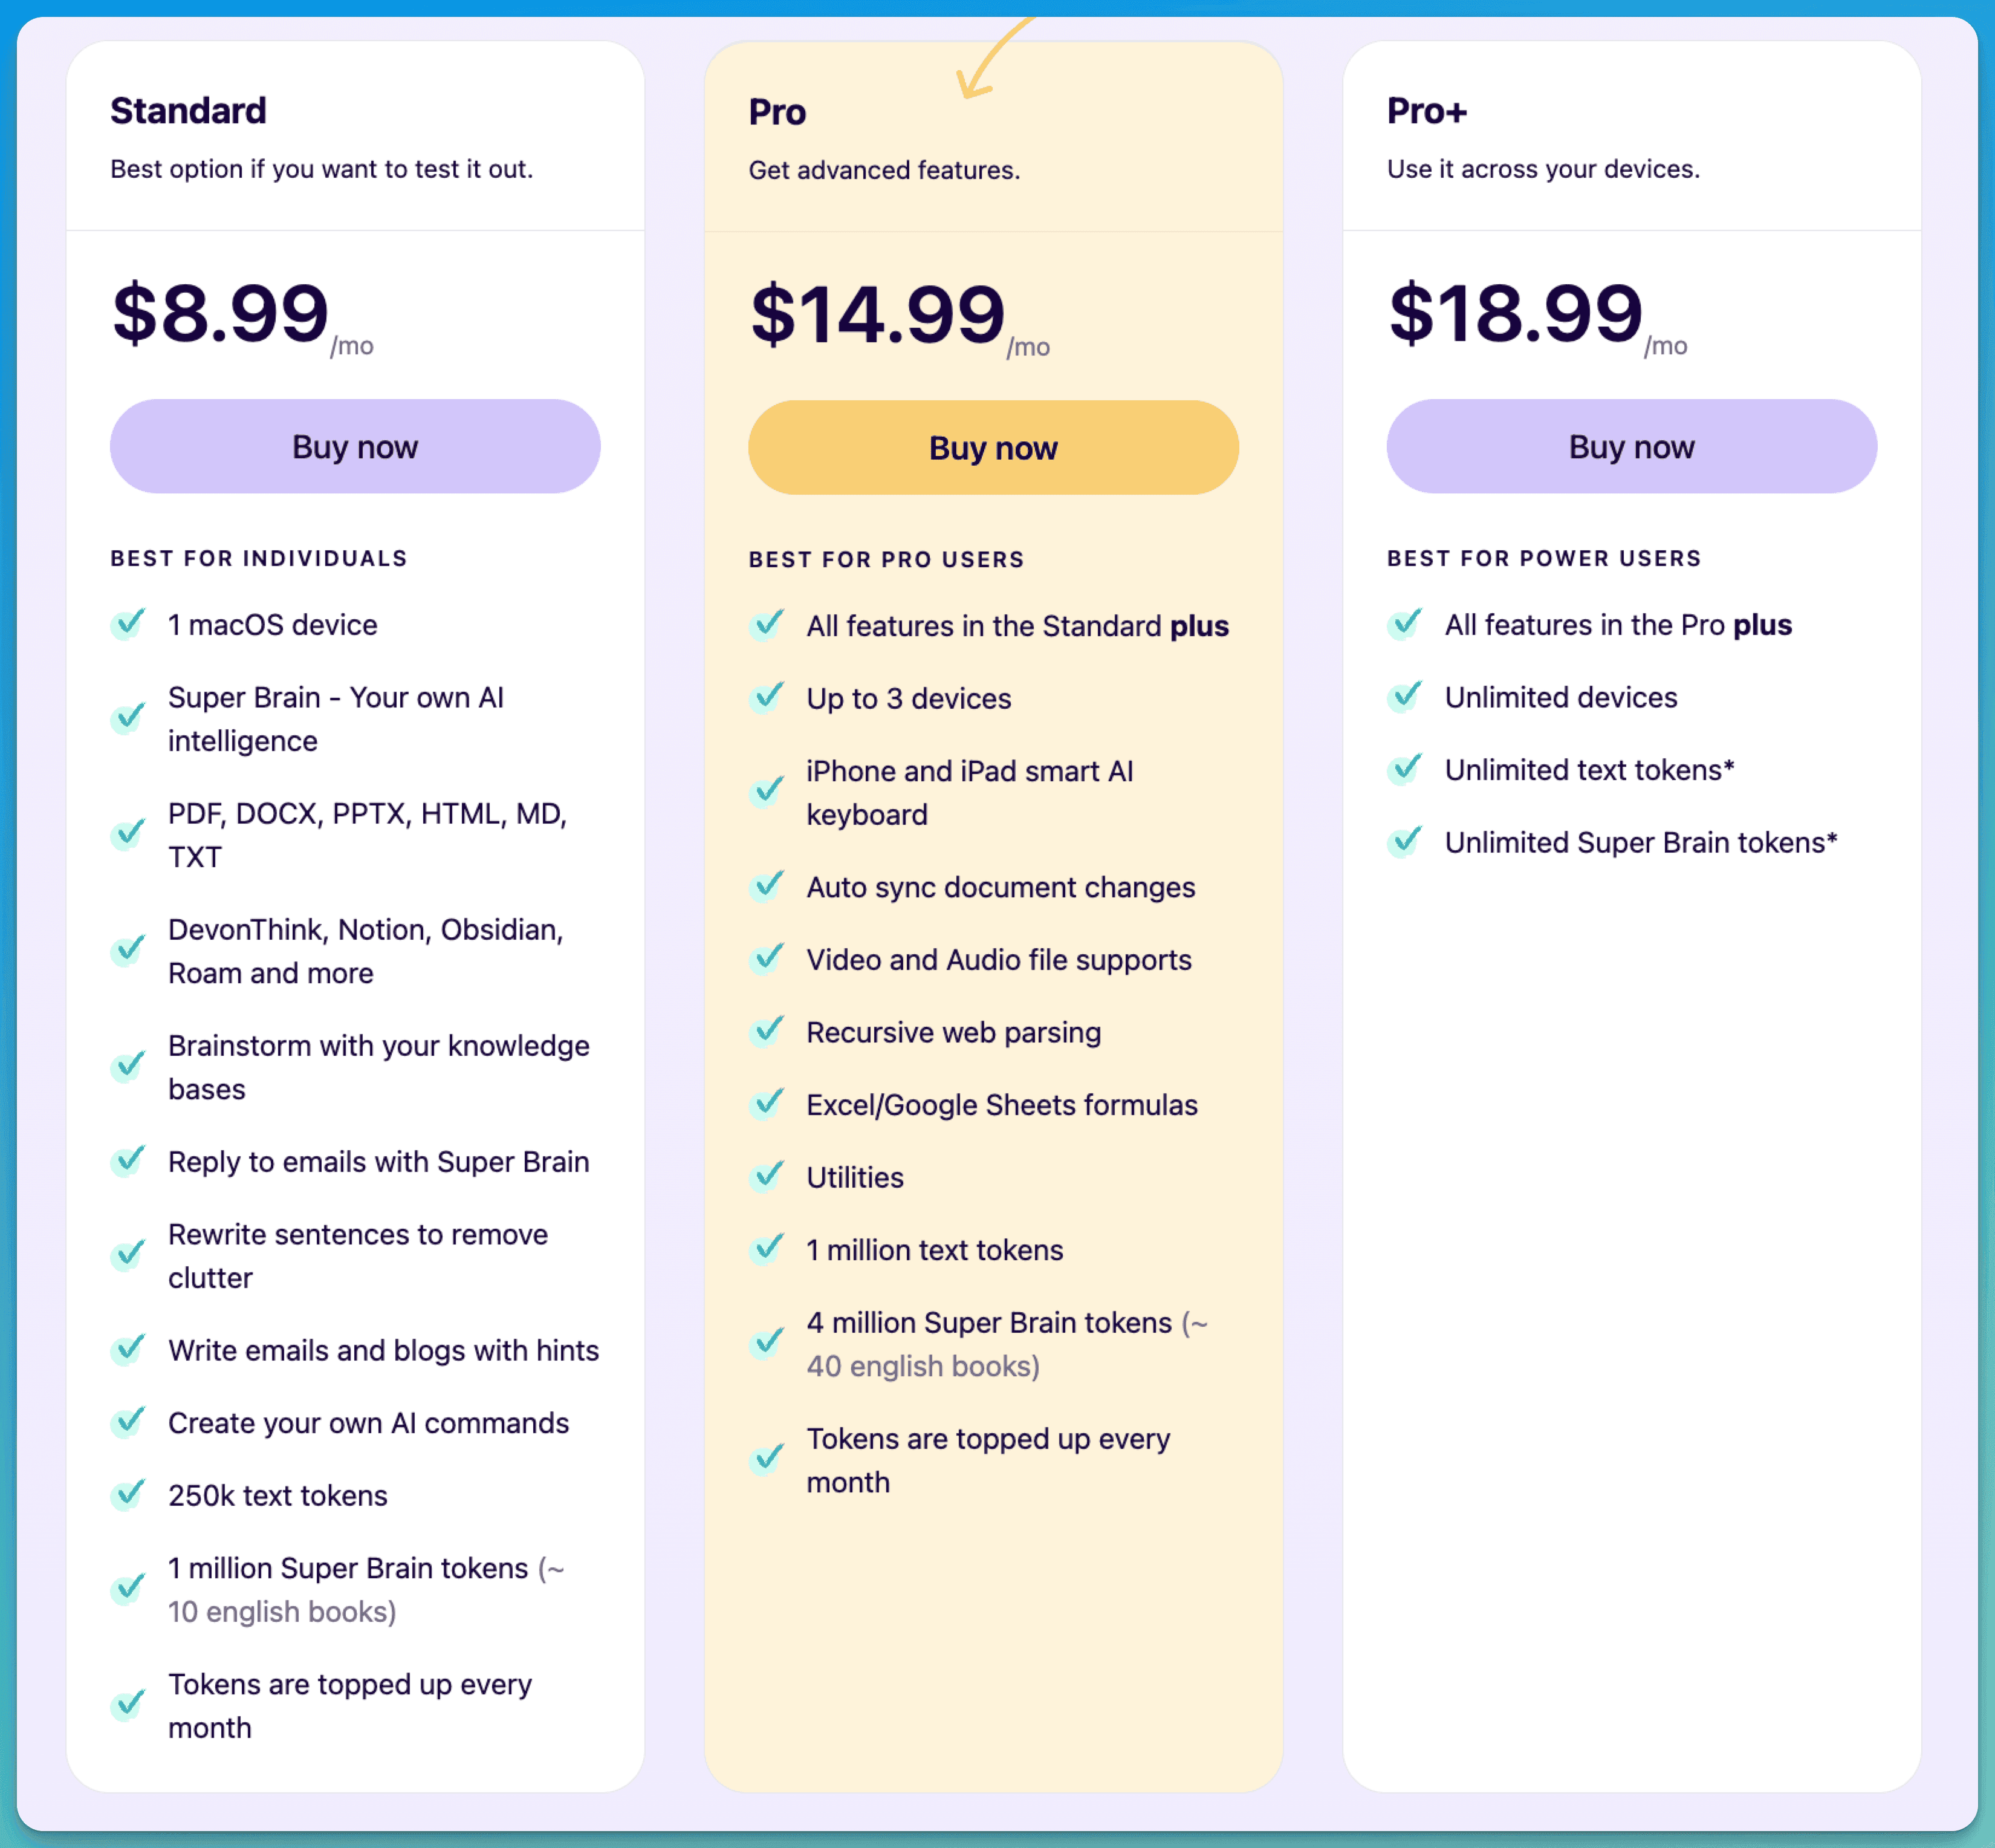Click the Recursive web parsing check icon

pyautogui.click(x=767, y=1032)
